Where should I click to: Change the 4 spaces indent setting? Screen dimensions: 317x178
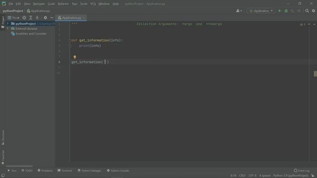[x=265, y=176]
